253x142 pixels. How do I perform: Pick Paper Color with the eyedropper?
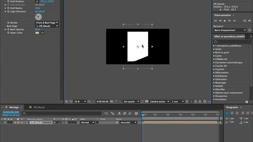[x=42, y=33]
